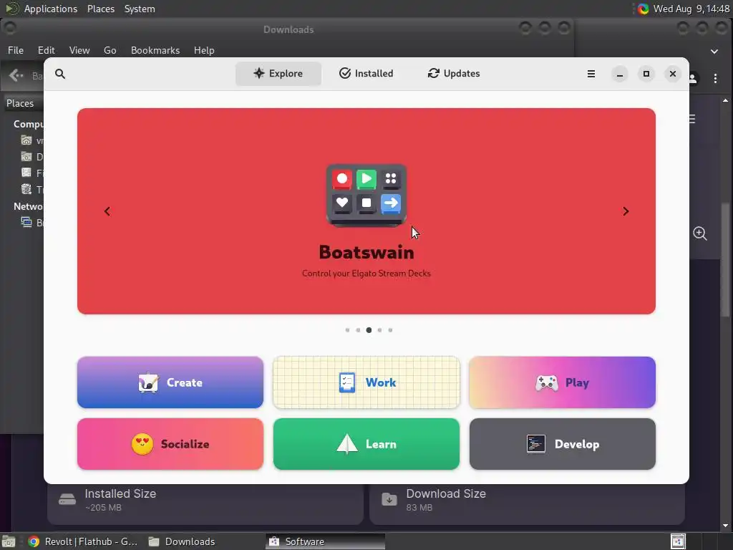Expand the chevron dropdown in Chrome window
The width and height of the screenshot is (733, 550).
(x=714, y=52)
